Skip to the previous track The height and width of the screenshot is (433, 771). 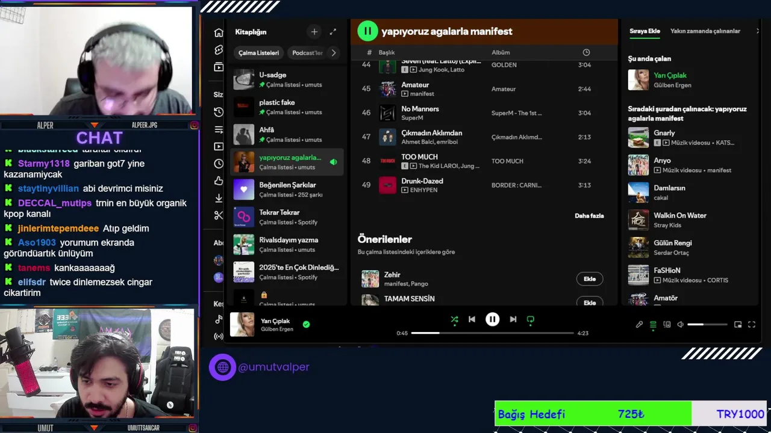[472, 319]
